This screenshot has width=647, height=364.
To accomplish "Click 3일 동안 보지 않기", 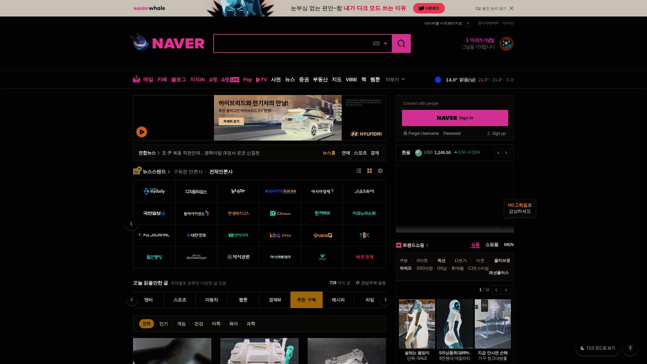I will 491,8.
